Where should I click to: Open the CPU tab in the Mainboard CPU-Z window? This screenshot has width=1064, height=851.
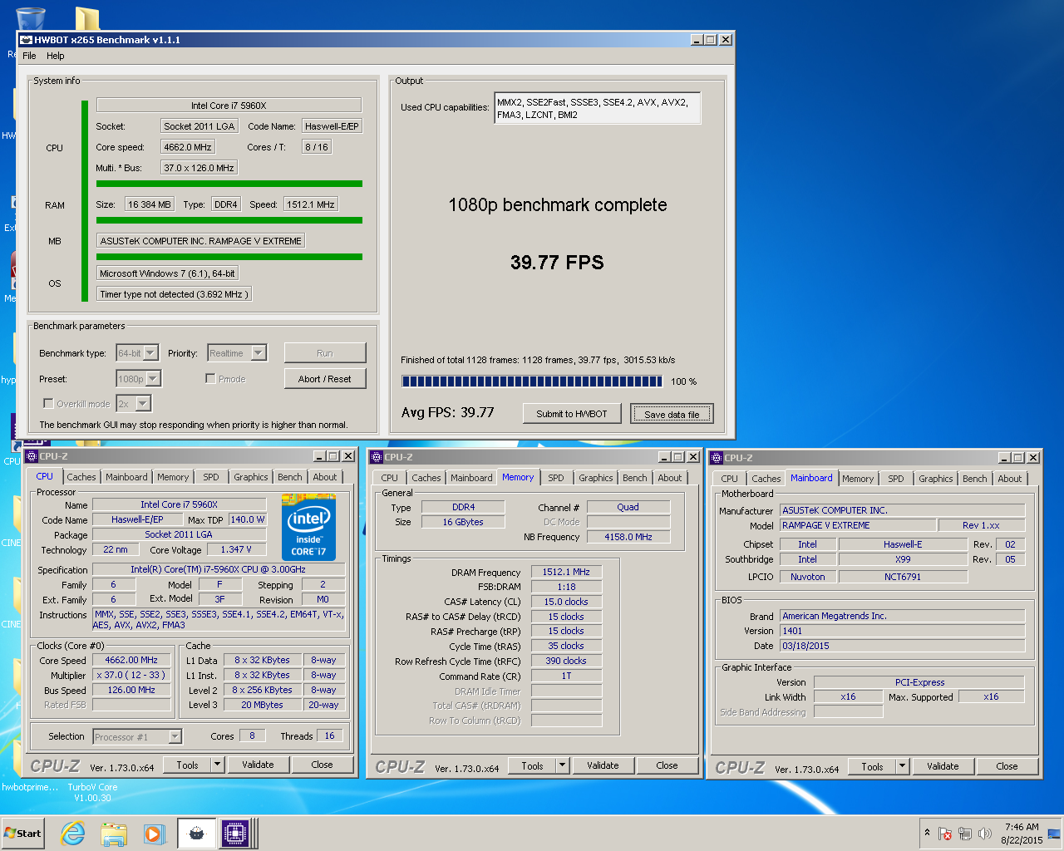pyautogui.click(x=729, y=479)
